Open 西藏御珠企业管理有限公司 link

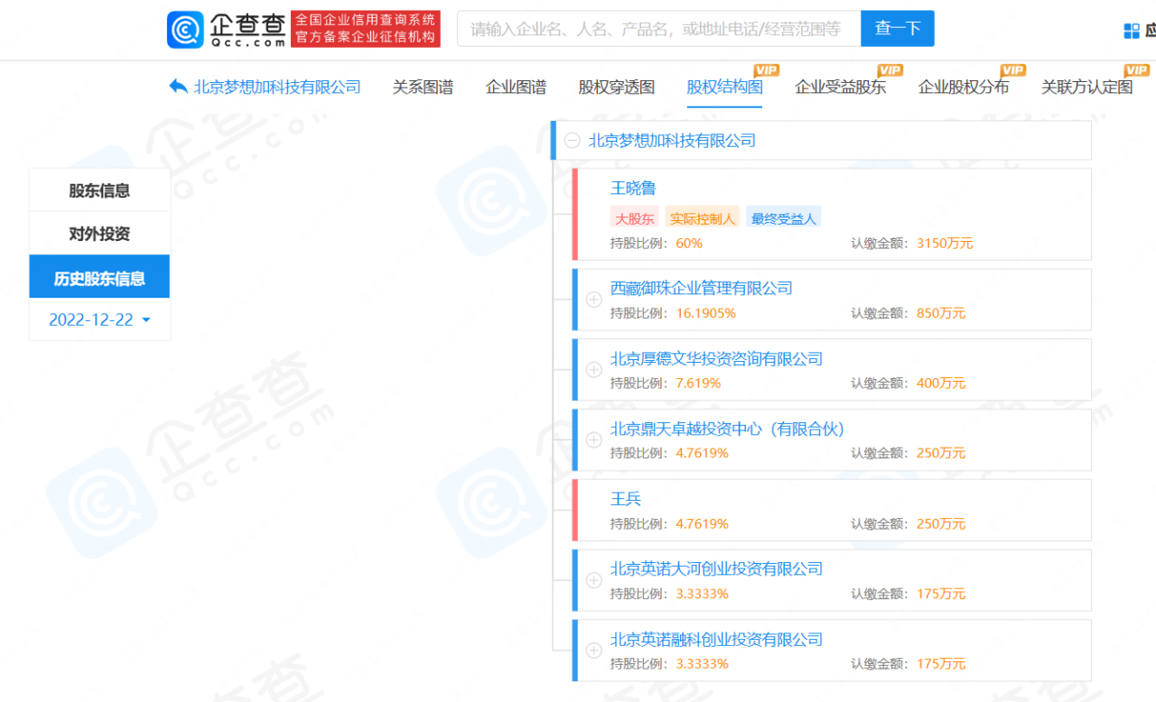702,289
